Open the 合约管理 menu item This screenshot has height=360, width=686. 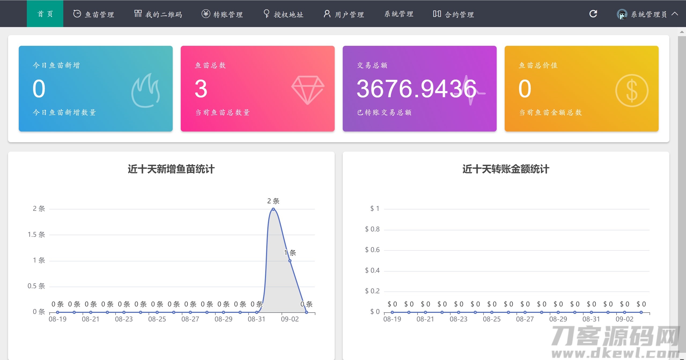pyautogui.click(x=459, y=14)
